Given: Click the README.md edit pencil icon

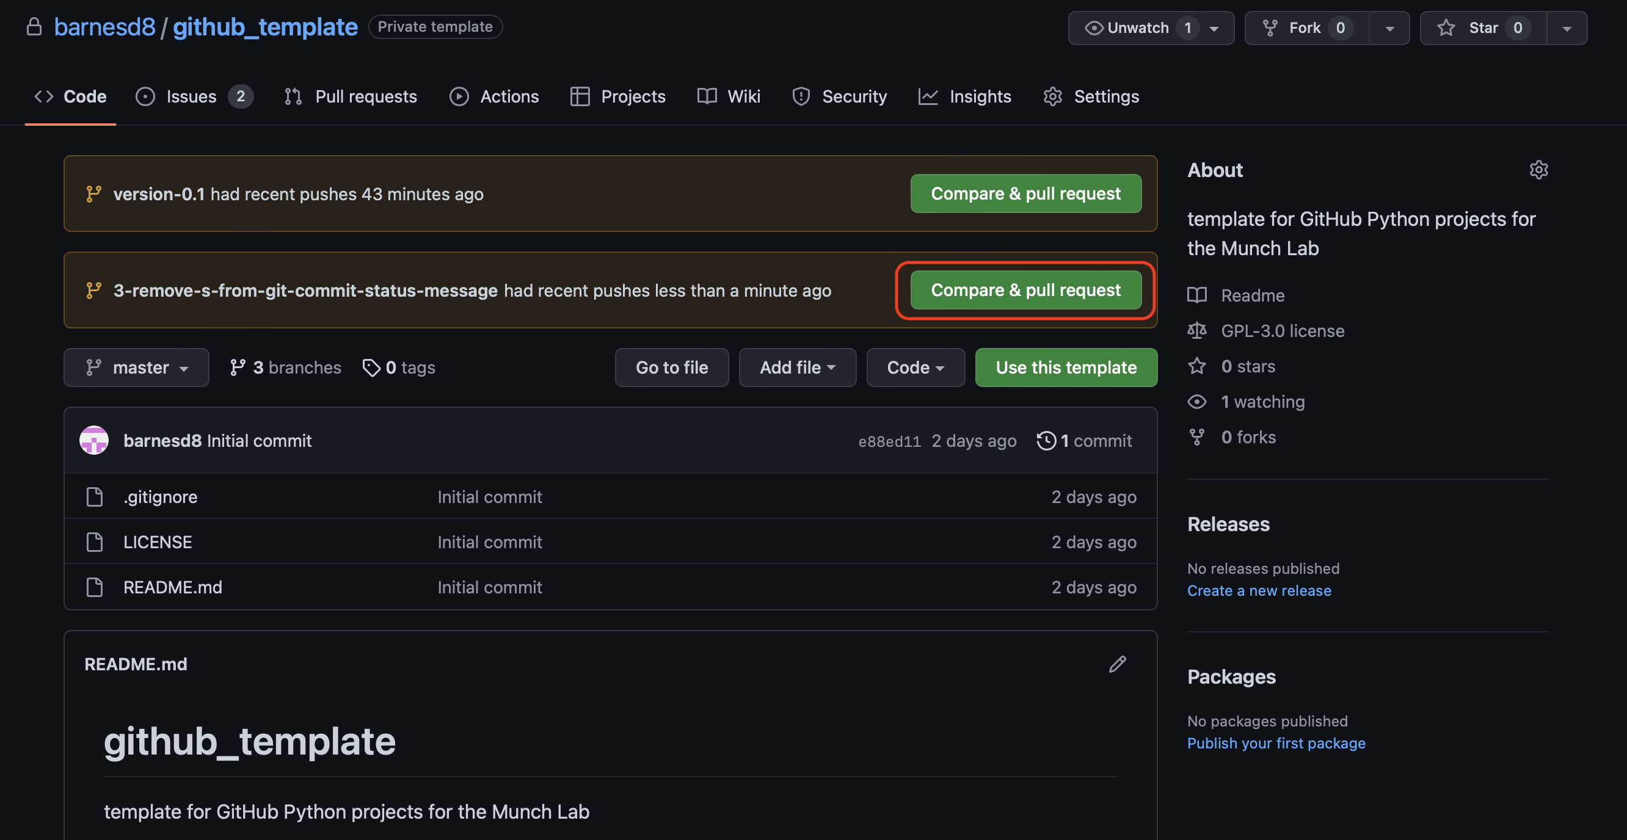Looking at the screenshot, I should pos(1117,663).
